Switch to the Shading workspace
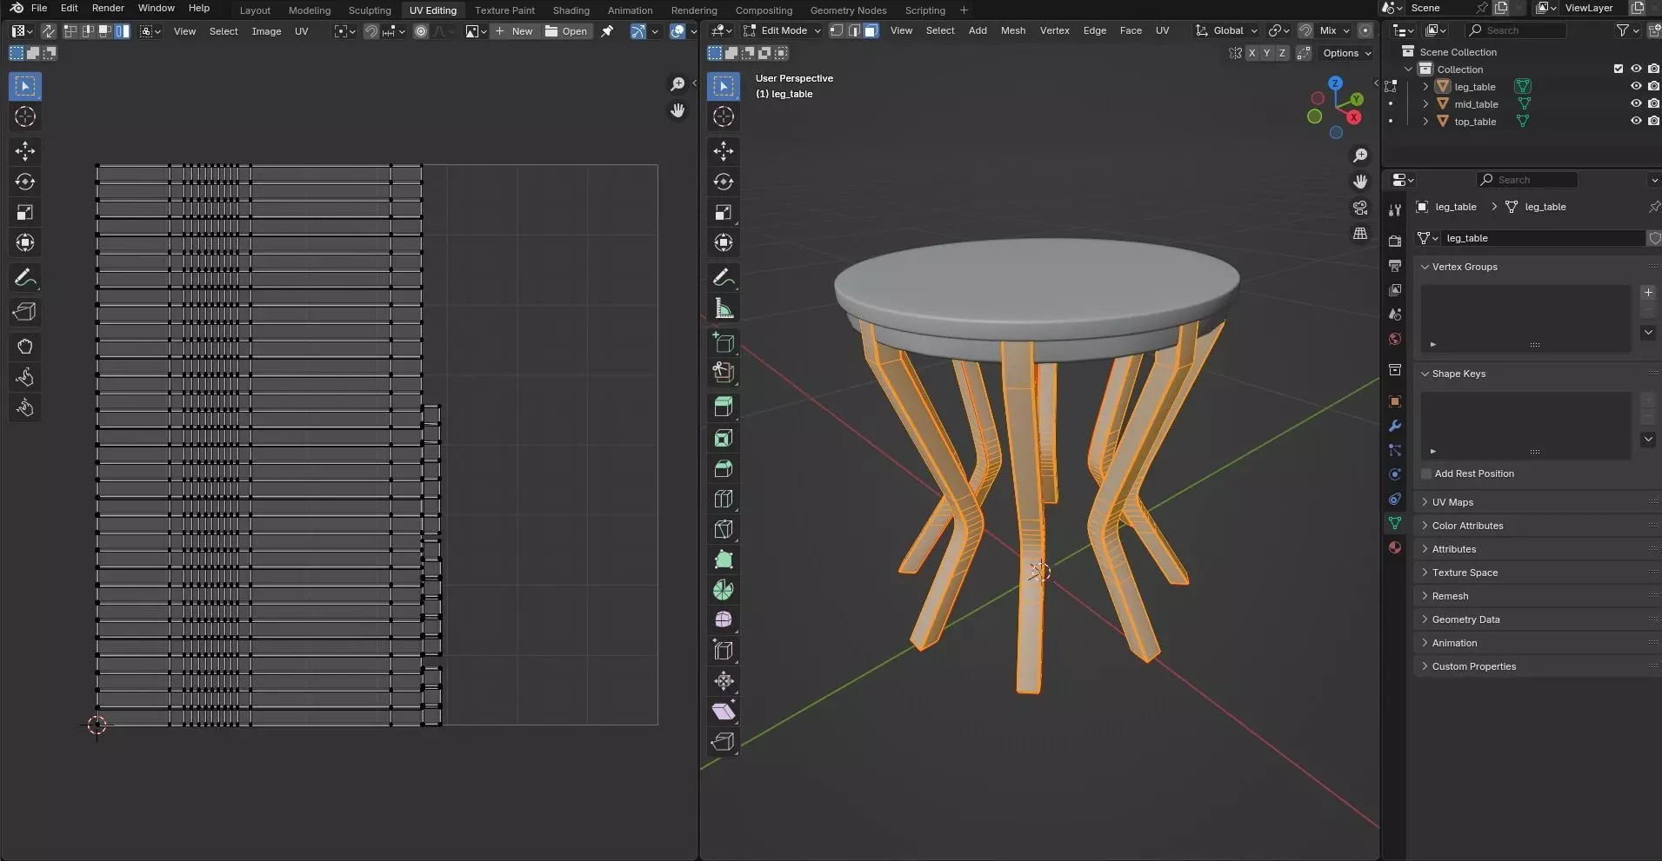 pyautogui.click(x=571, y=10)
